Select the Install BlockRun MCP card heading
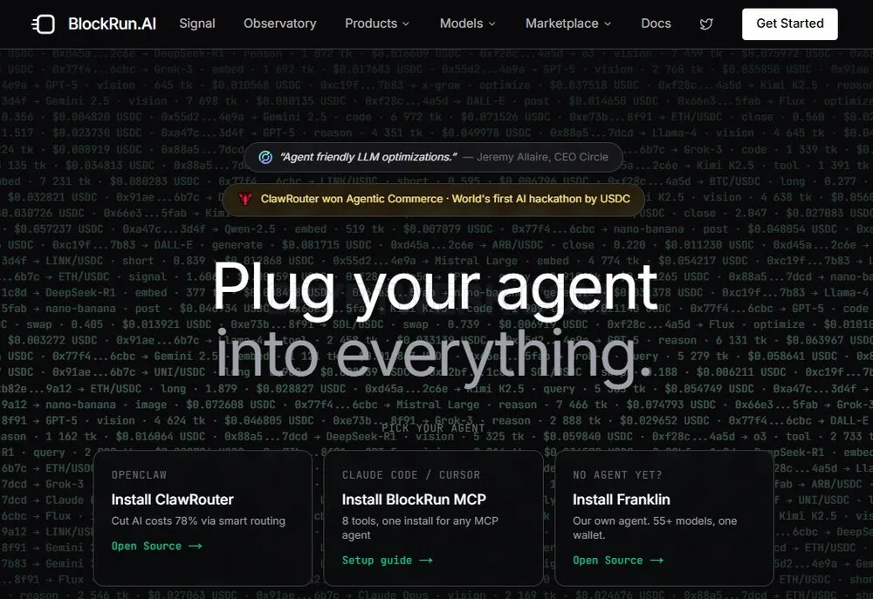Screen dimensions: 873x599 (x=414, y=500)
